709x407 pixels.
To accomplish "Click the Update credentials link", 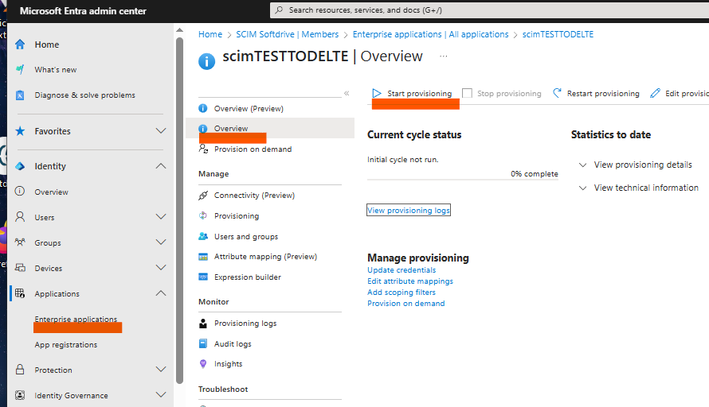I will pos(402,269).
